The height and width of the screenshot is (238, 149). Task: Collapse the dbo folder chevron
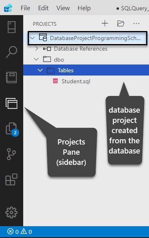point(36,59)
